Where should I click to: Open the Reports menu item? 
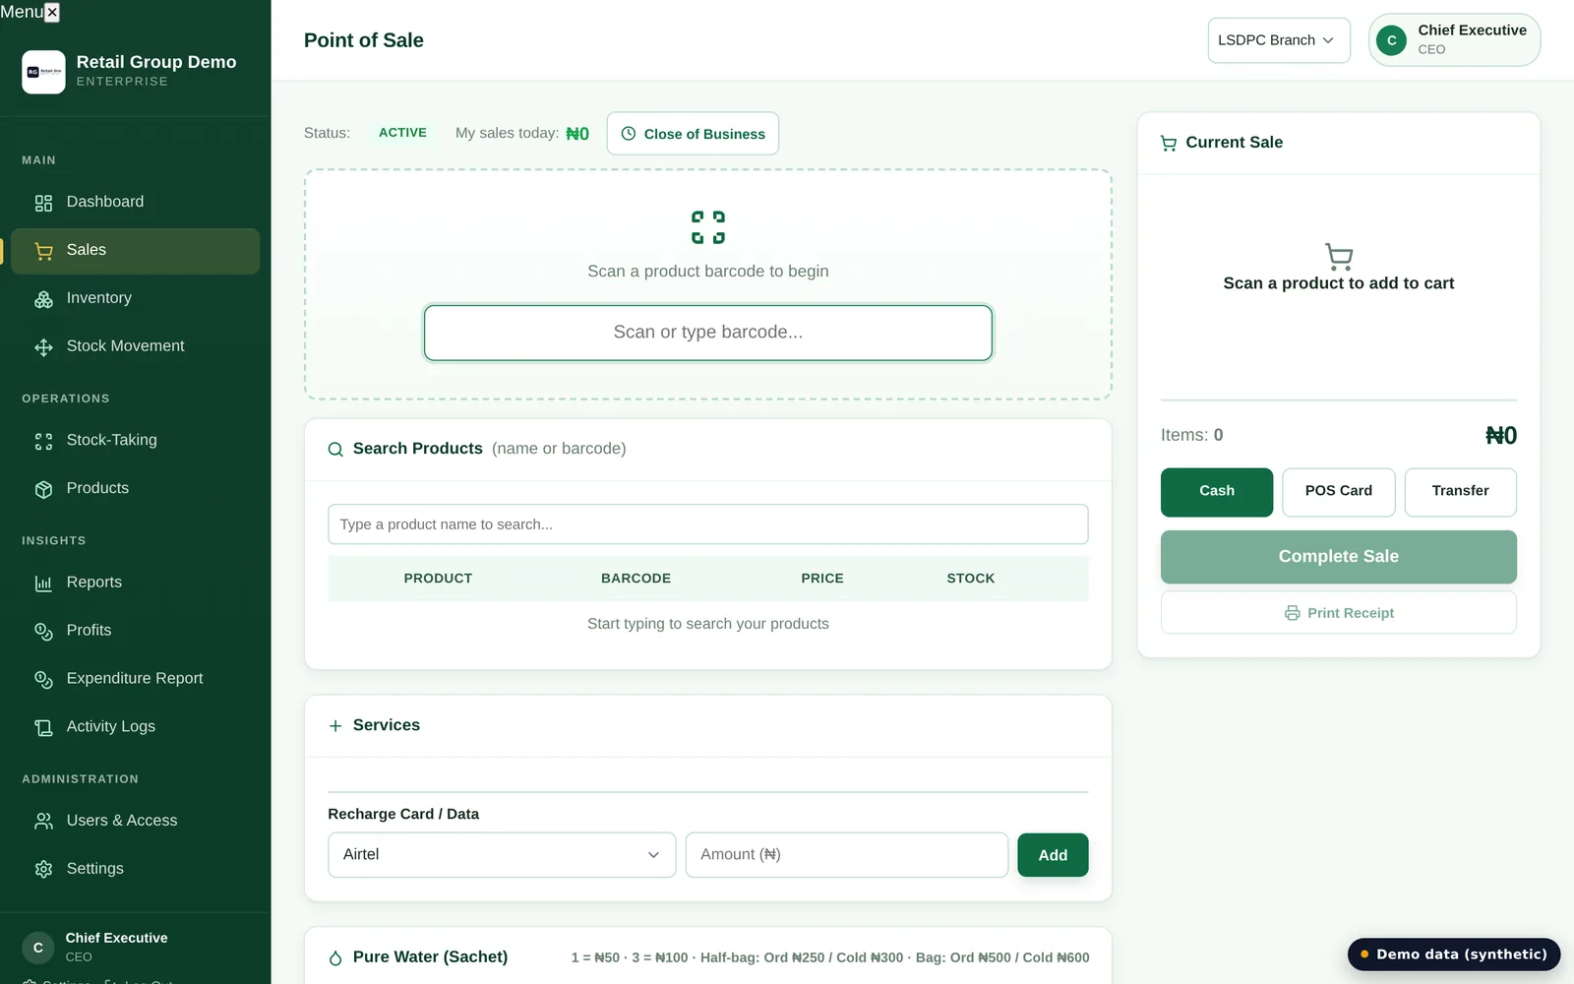click(136, 584)
